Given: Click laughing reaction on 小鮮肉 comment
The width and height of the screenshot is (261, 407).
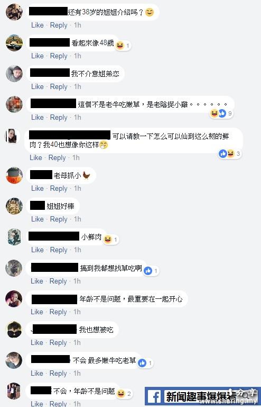Looking at the screenshot, I should [108, 240].
